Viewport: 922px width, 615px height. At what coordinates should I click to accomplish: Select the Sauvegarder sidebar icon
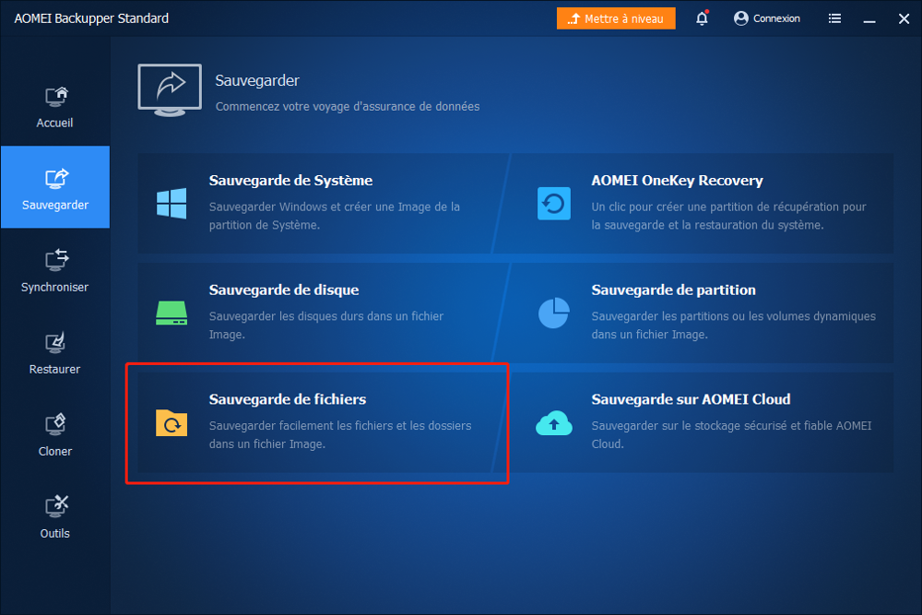point(56,179)
